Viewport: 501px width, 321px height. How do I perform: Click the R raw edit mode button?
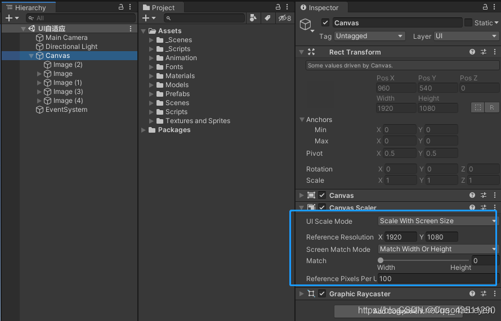[x=492, y=107]
